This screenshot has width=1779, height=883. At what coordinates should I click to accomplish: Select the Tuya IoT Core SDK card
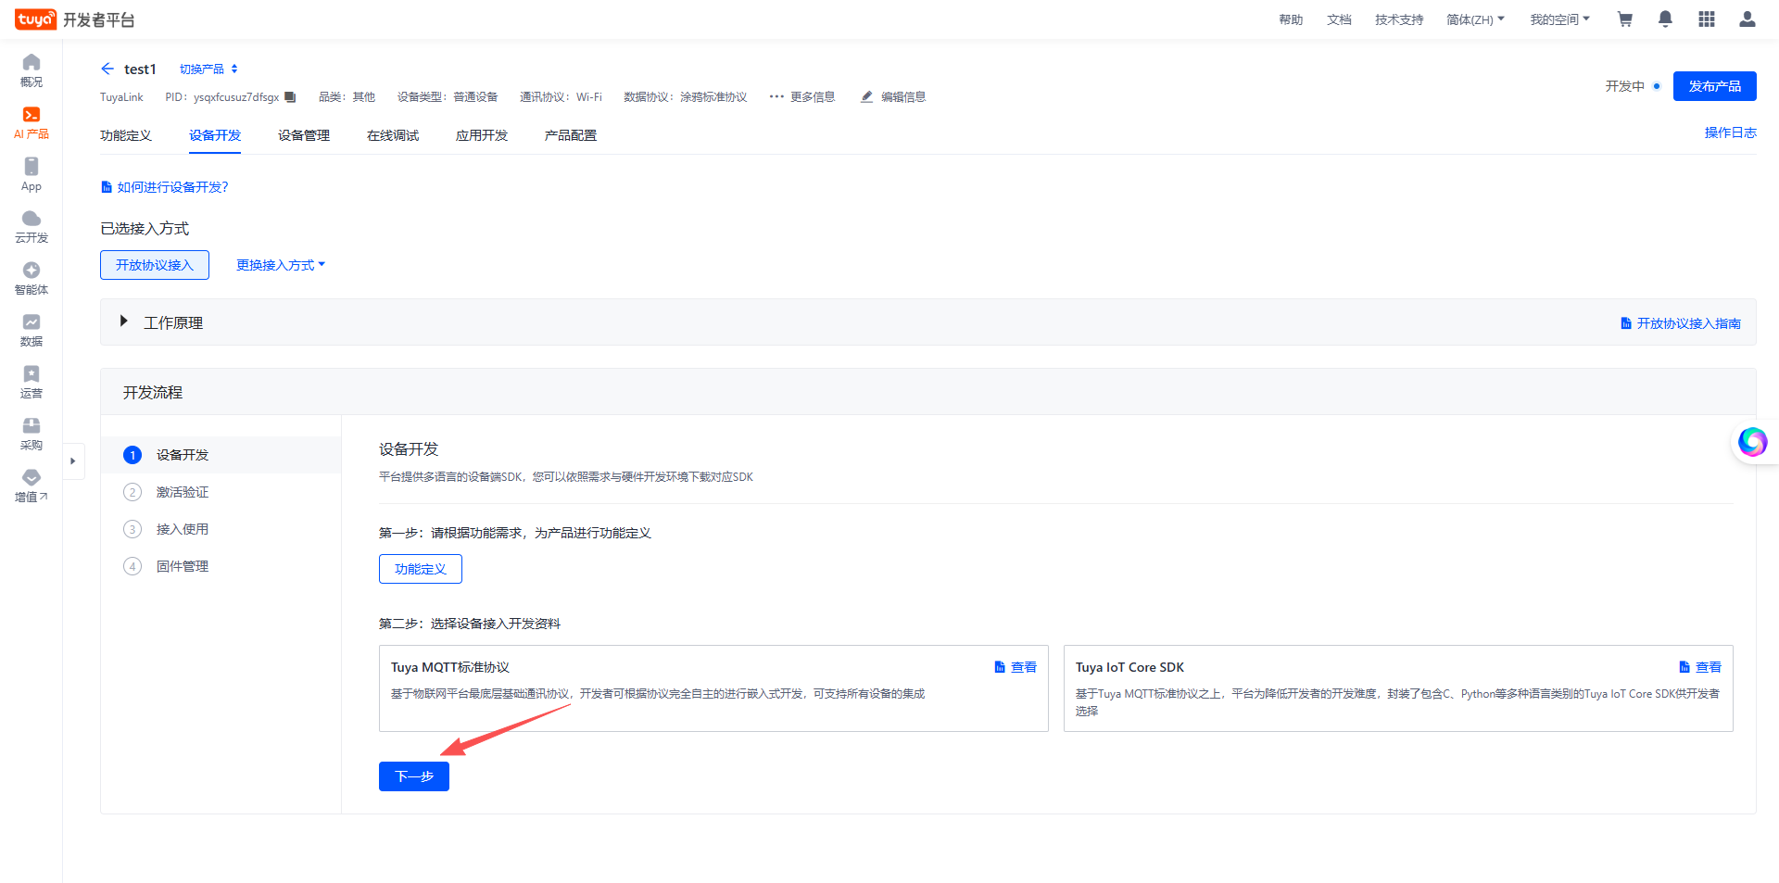(x=1398, y=688)
